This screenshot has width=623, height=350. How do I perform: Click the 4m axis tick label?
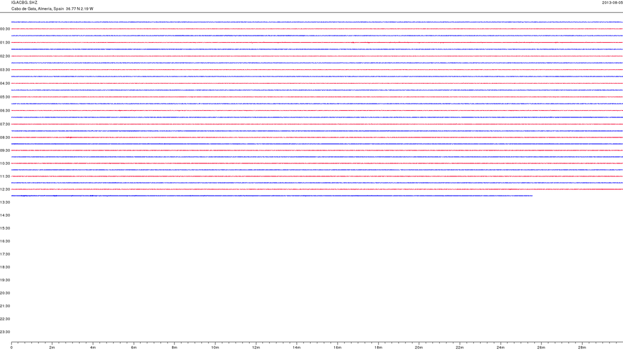tap(93, 347)
